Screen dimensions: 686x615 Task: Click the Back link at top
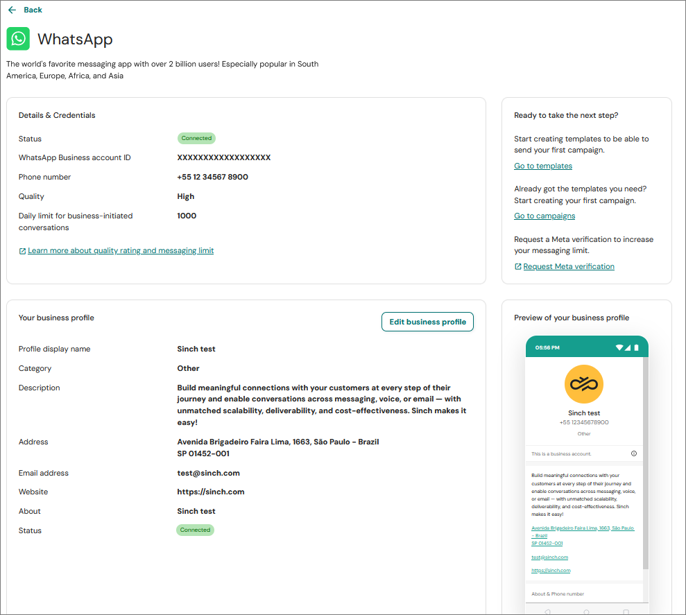pyautogui.click(x=33, y=10)
